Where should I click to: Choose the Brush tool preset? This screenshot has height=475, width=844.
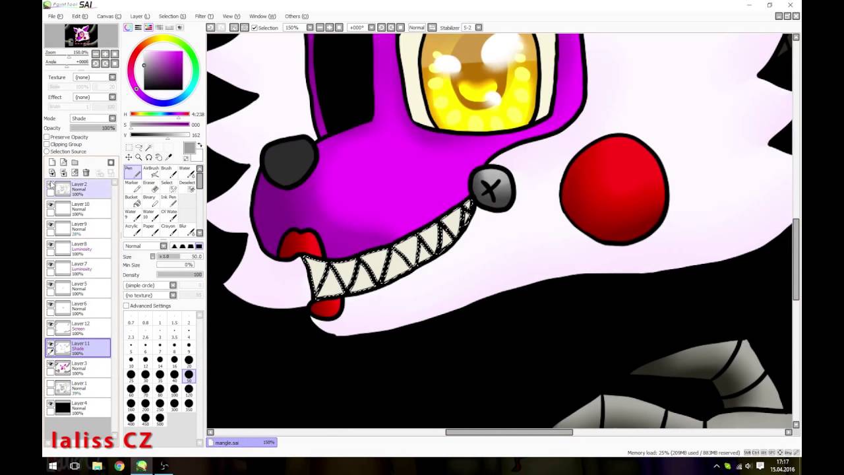click(167, 172)
